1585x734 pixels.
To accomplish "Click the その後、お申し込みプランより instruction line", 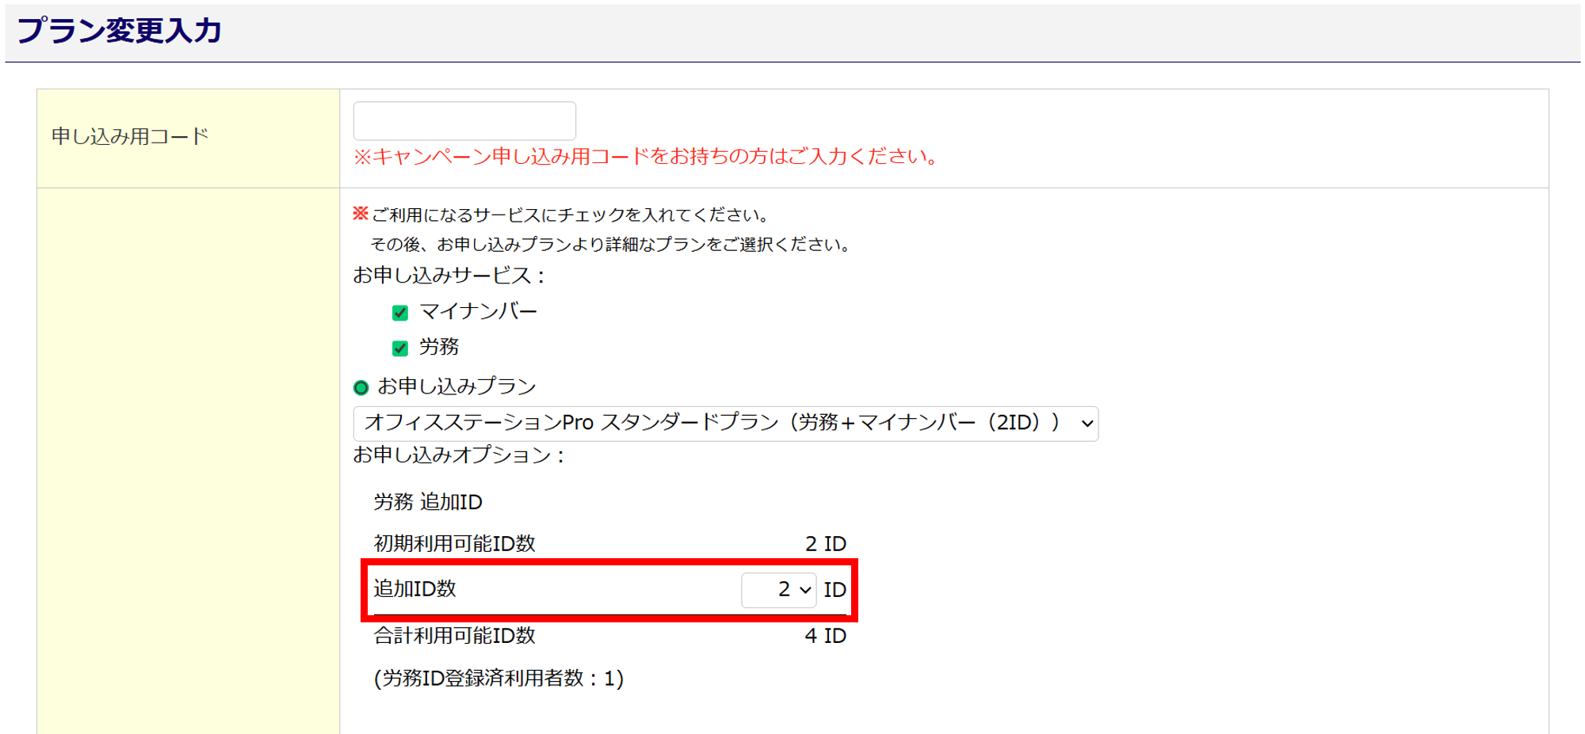I will [610, 245].
